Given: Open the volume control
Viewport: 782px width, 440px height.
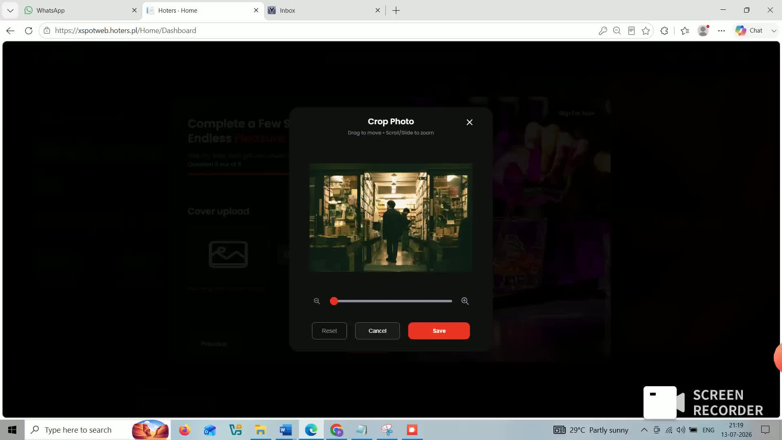Looking at the screenshot, I should point(681,430).
